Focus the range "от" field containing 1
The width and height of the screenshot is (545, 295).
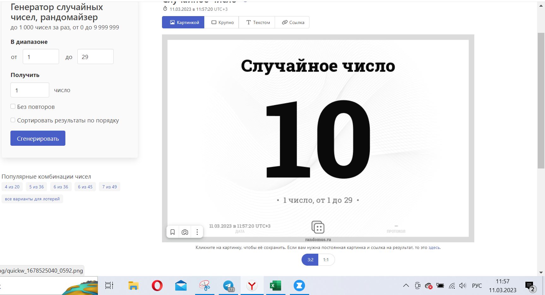41,57
